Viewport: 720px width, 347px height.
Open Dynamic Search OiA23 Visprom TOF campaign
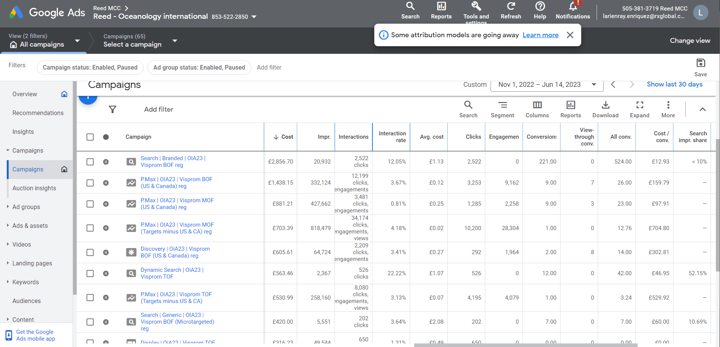(172, 273)
